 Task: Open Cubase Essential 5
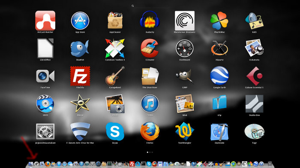(x=254, y=76)
